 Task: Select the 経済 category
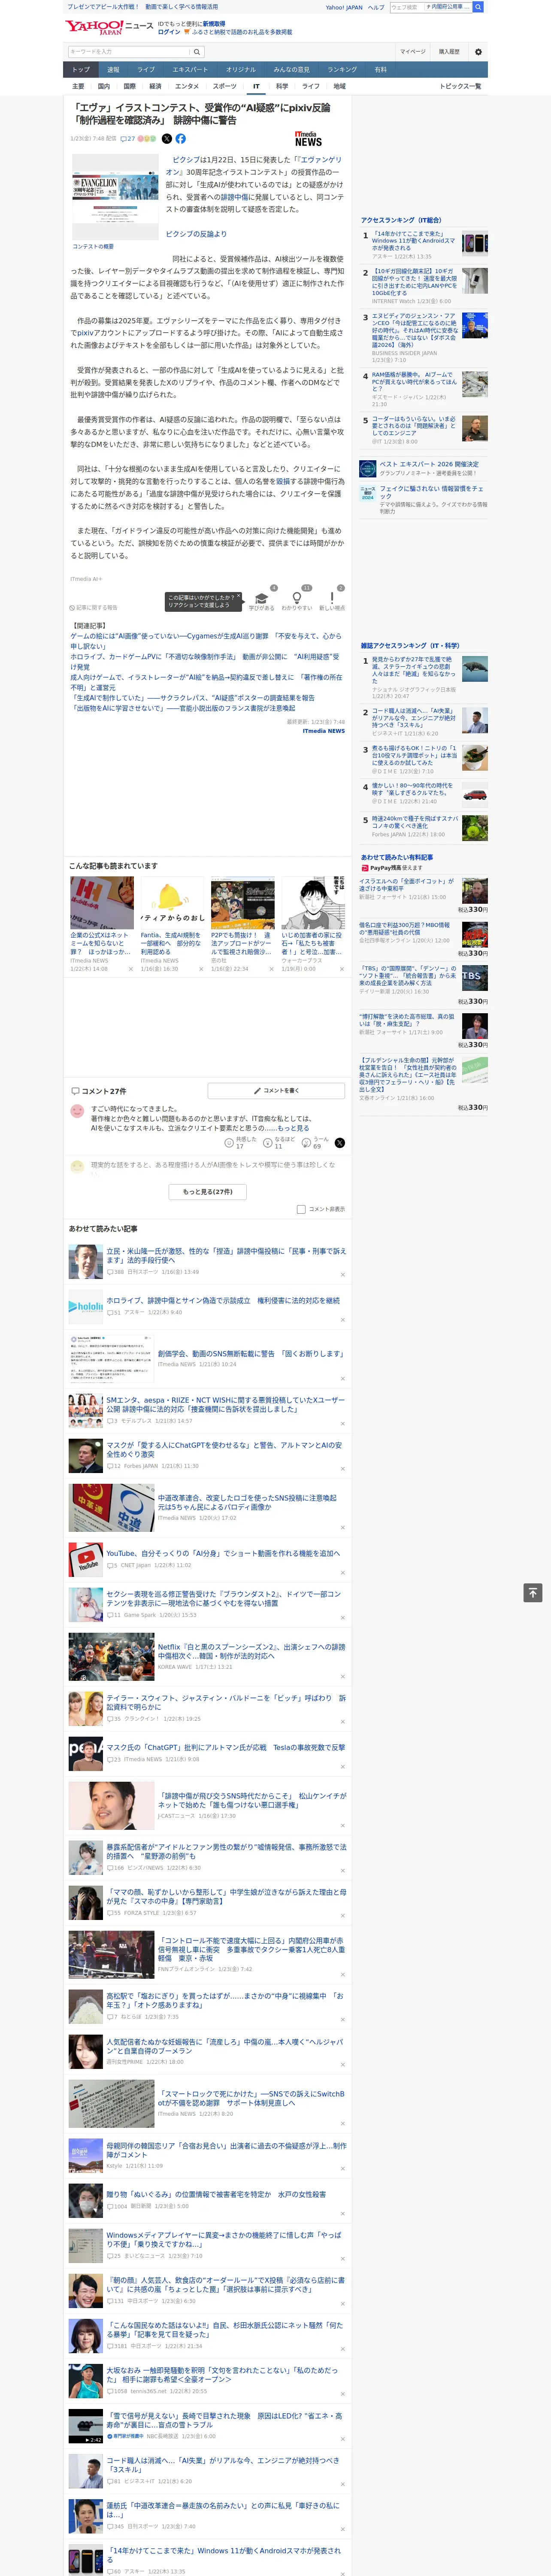155,86
